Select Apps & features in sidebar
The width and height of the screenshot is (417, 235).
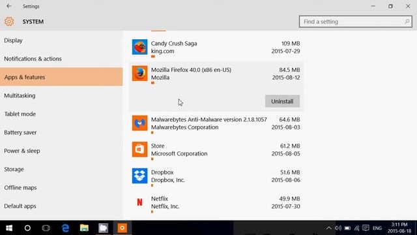tap(61, 77)
